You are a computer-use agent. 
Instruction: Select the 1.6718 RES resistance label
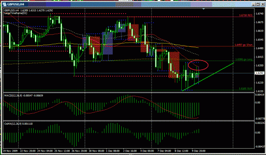point(246,15)
